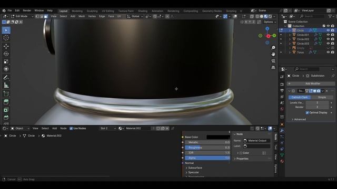Toggle X-ray display
337x189 pixels.
point(252,16)
